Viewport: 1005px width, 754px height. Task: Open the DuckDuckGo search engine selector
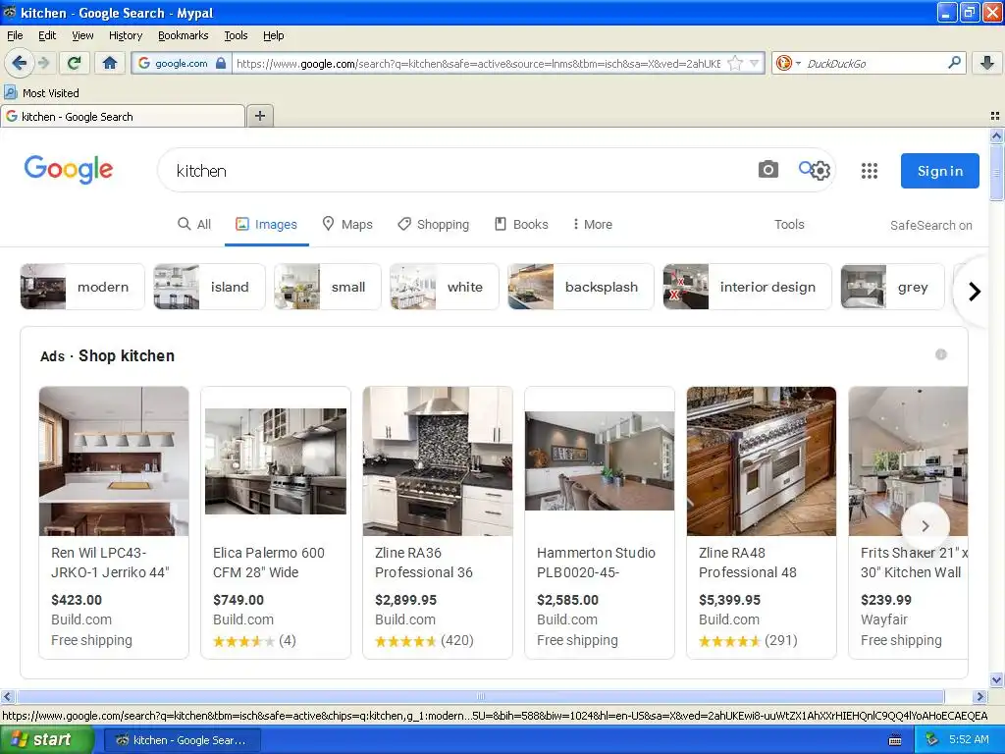click(x=788, y=63)
